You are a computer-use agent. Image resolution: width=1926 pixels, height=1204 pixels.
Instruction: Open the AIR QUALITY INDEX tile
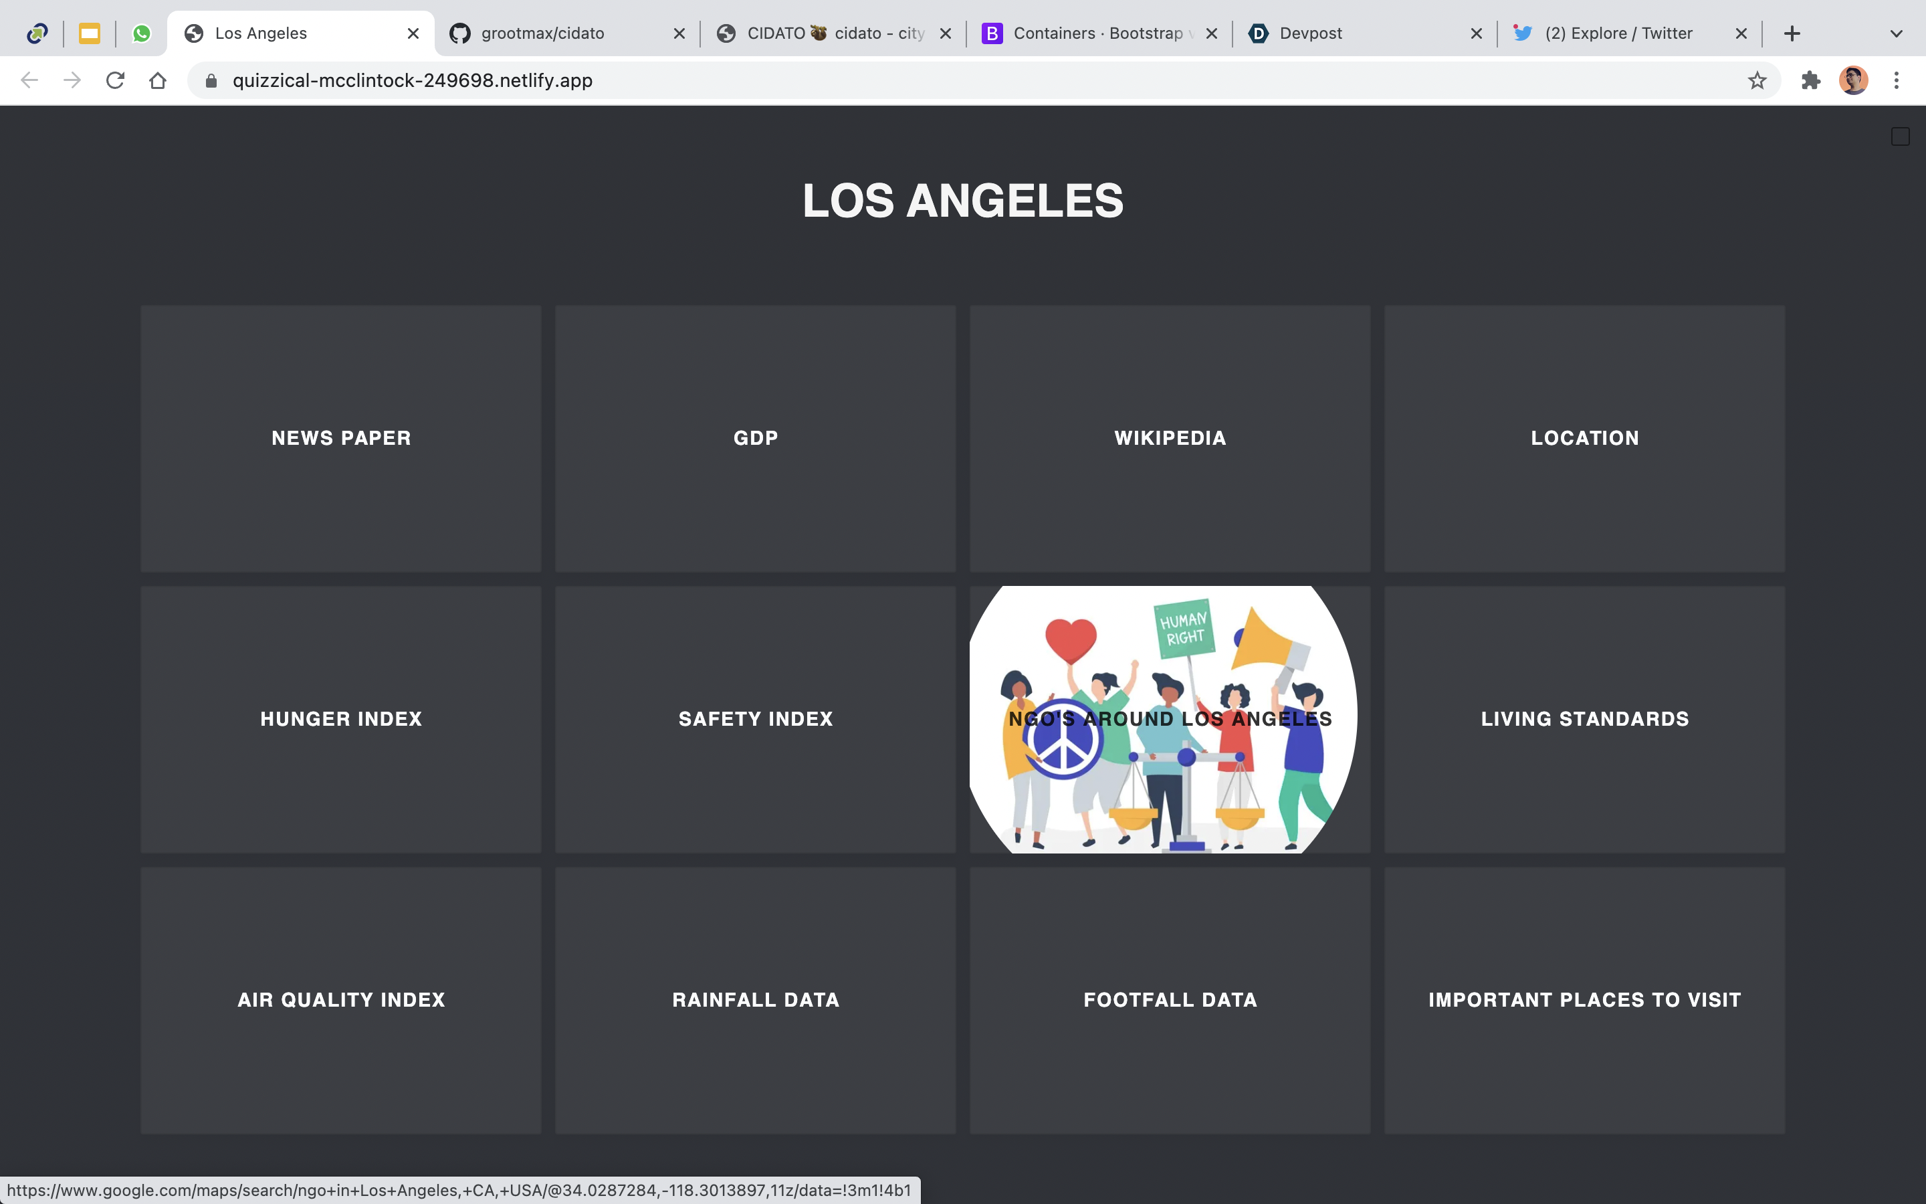342,1000
